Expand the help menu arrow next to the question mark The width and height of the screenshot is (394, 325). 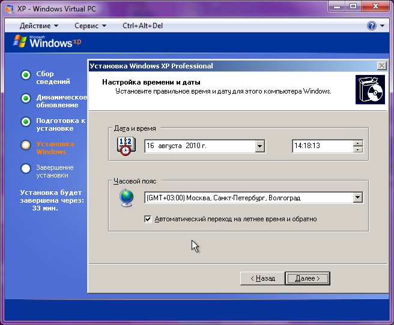pyautogui.click(x=382, y=26)
